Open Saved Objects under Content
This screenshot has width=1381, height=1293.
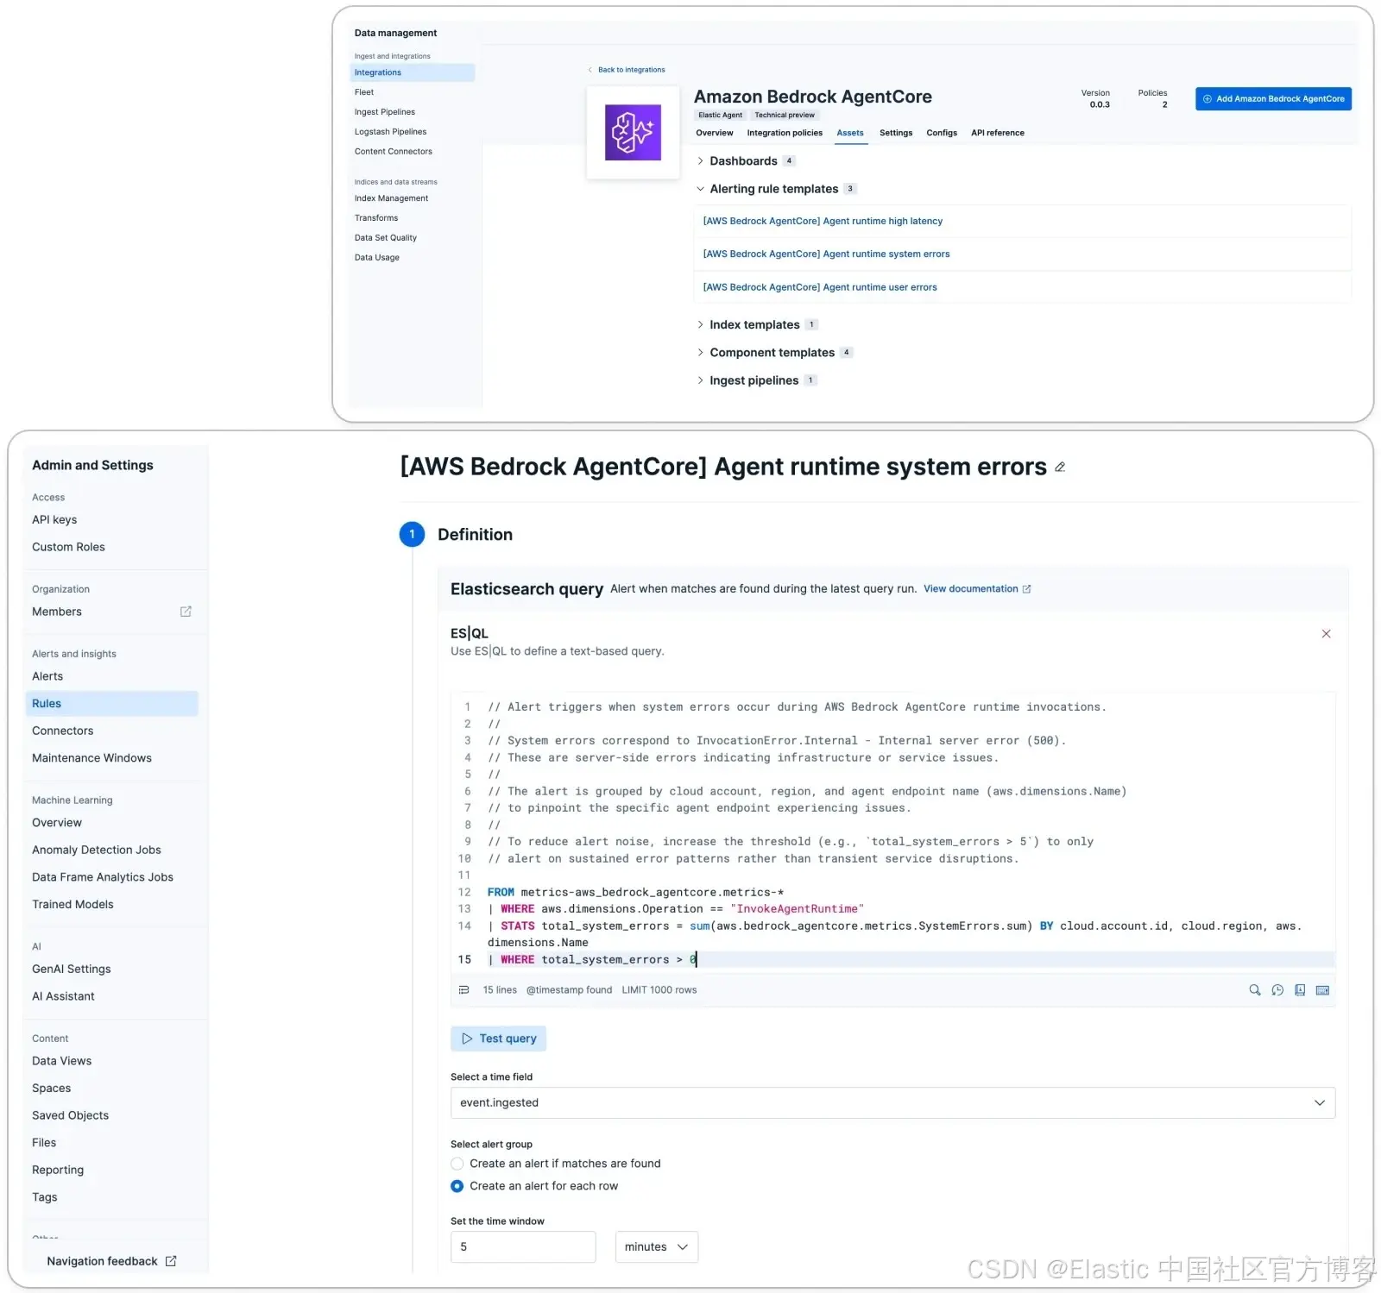pos(70,1115)
